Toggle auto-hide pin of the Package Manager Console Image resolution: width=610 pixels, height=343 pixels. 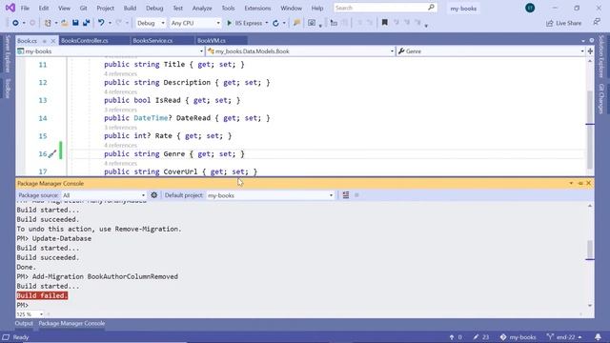pyautogui.click(x=580, y=183)
